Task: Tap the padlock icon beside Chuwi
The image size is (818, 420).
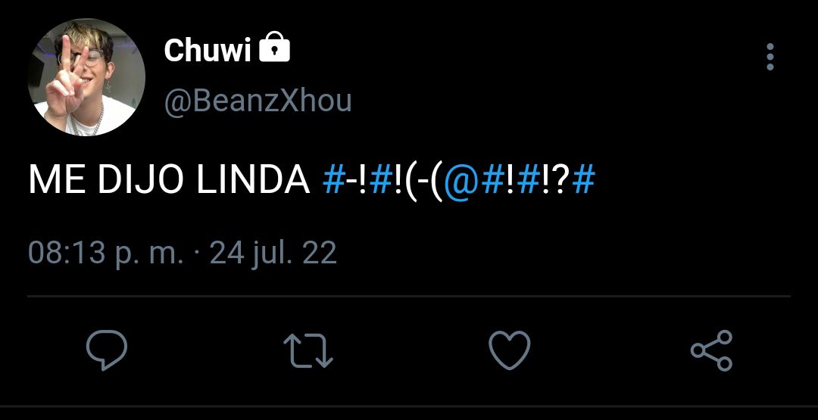Action: click(x=274, y=47)
